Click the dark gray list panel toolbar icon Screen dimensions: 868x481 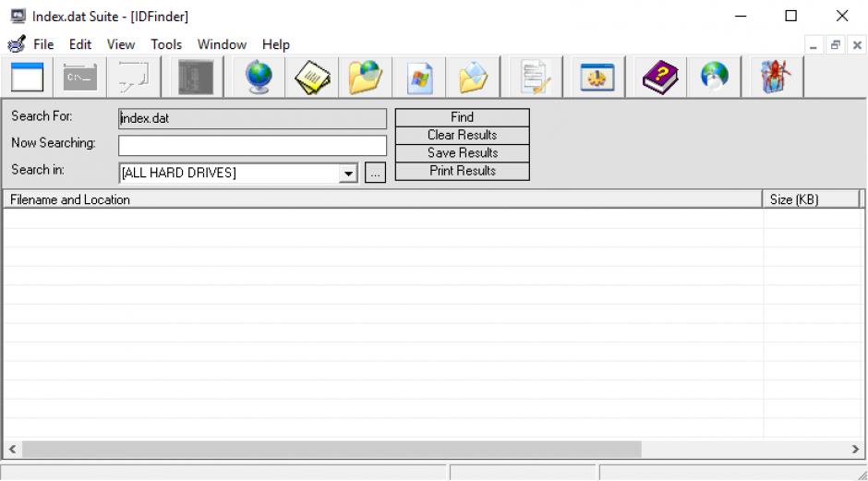coord(196,77)
